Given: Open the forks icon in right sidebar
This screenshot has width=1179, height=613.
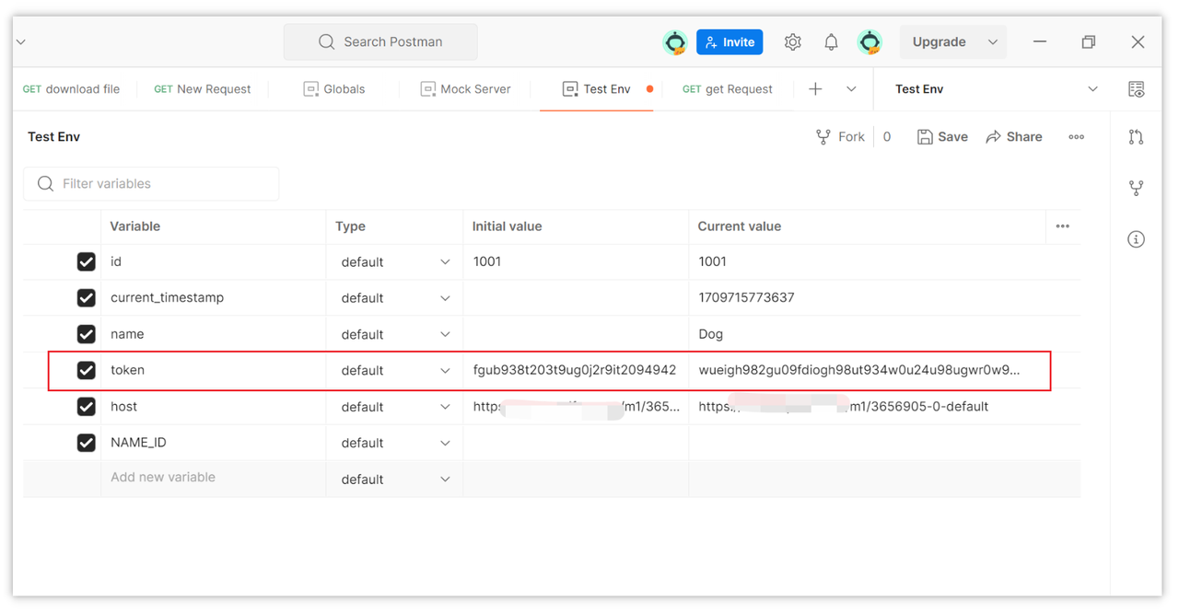Looking at the screenshot, I should (1137, 188).
